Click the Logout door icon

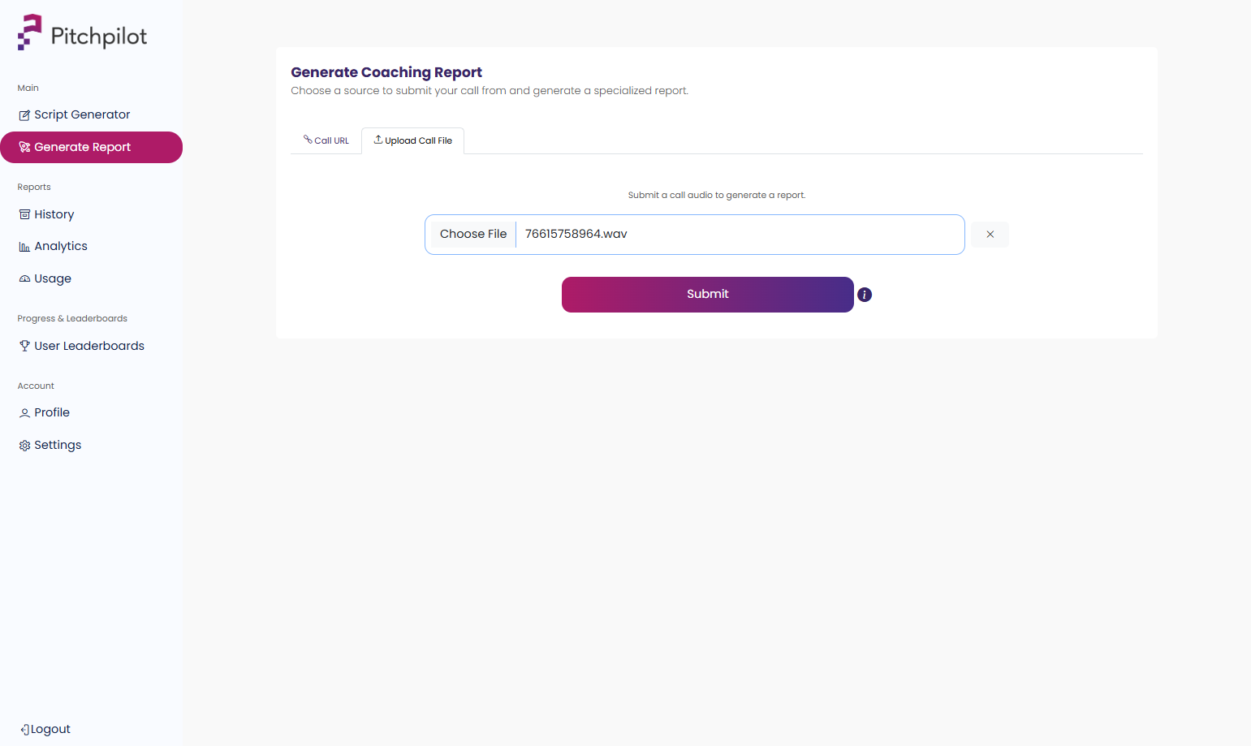25,730
